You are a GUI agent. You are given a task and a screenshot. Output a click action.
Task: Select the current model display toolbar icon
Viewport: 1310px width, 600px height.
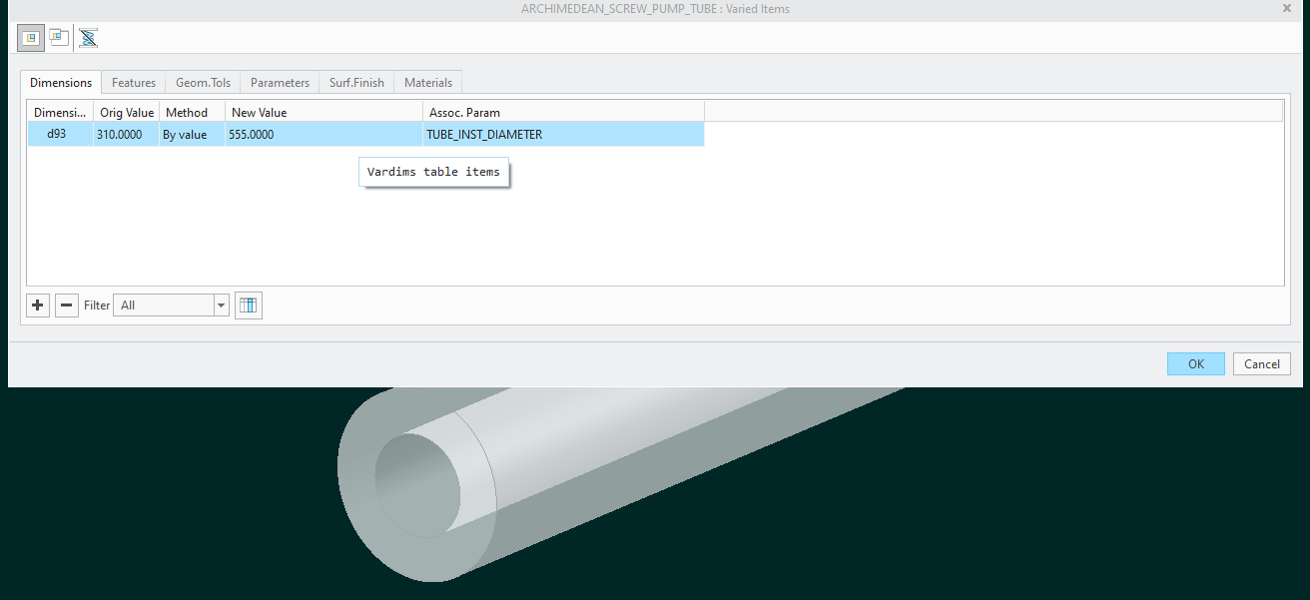point(30,37)
